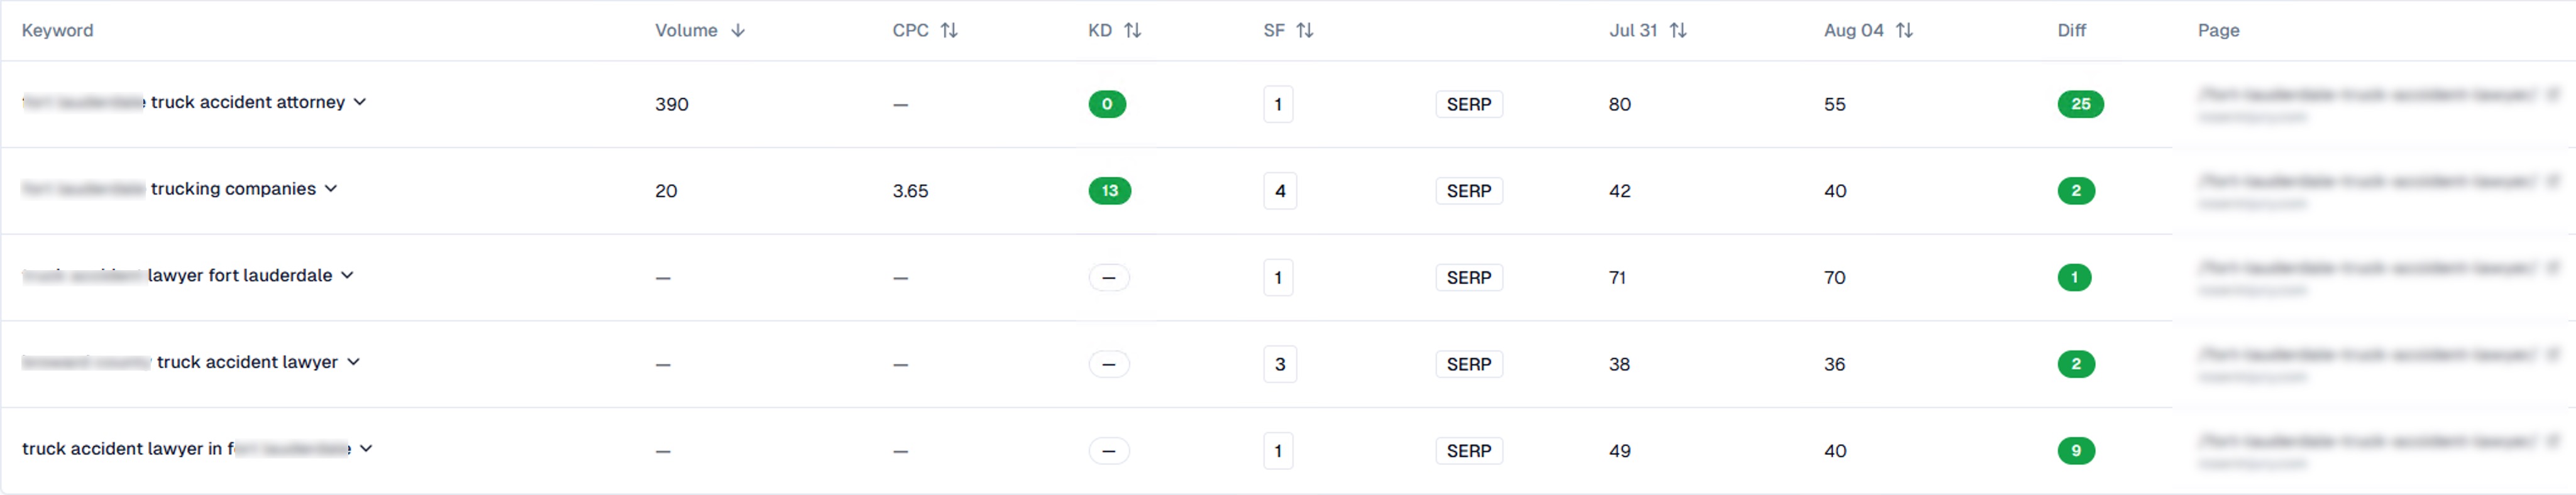Expand chevron beside truck accident lawyer keyword
Viewport: 2576px width, 495px height.
(x=353, y=362)
